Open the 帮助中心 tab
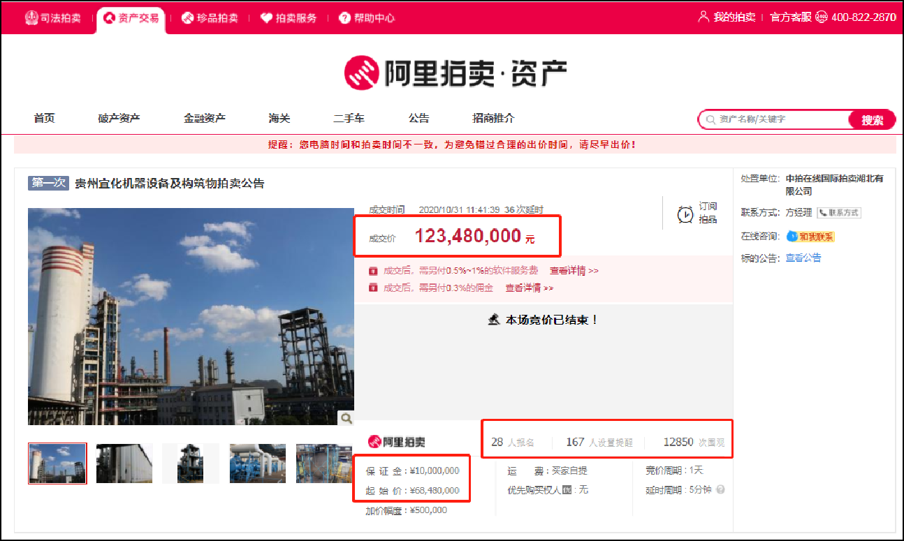 coord(367,18)
